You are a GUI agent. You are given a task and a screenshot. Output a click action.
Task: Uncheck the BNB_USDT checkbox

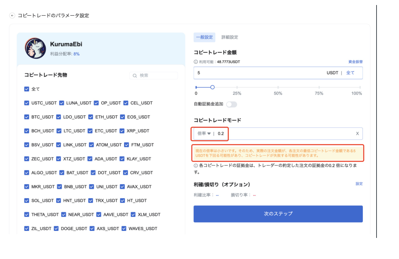(59, 187)
